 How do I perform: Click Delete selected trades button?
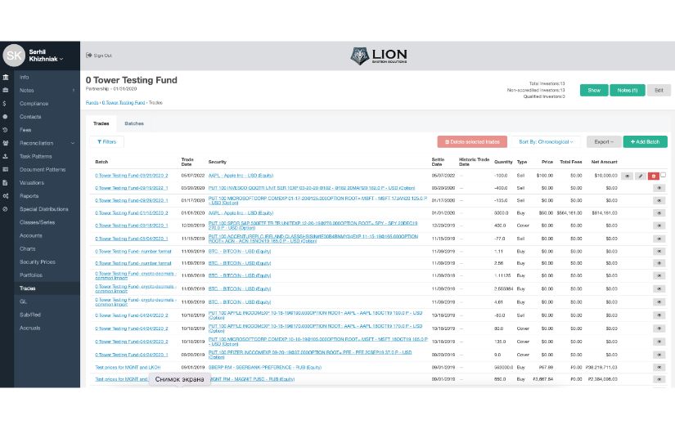472,142
